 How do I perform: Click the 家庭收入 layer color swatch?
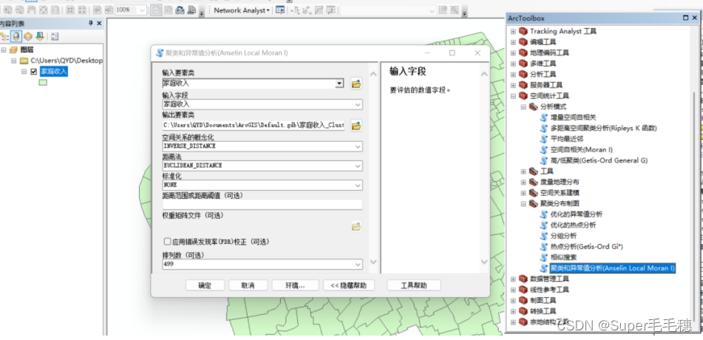click(x=43, y=82)
